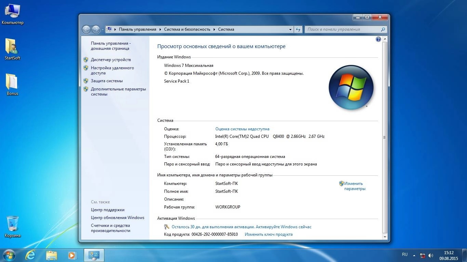Click the WORKGROUP value
Image resolution: width=467 pixels, height=262 pixels.
point(228,207)
